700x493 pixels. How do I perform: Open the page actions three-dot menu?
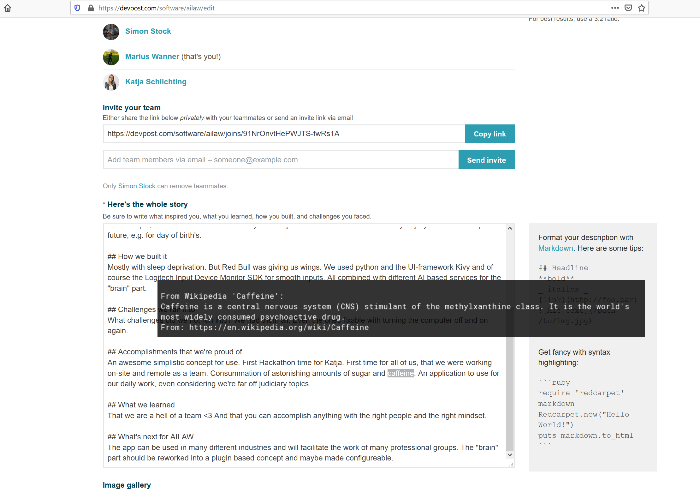point(615,8)
